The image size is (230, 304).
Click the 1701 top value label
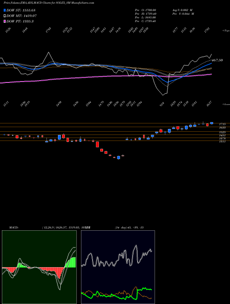pos(207,30)
